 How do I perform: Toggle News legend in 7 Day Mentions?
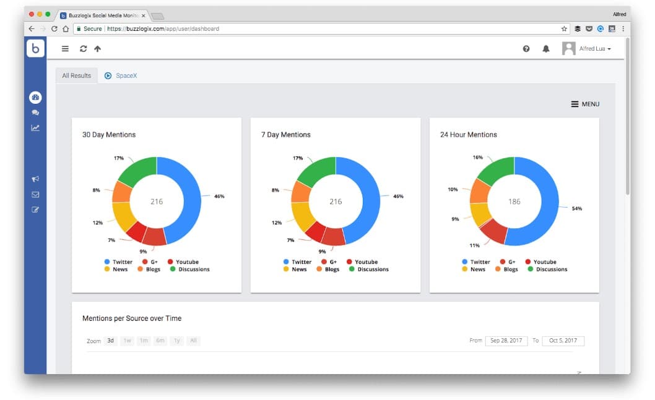pos(295,270)
